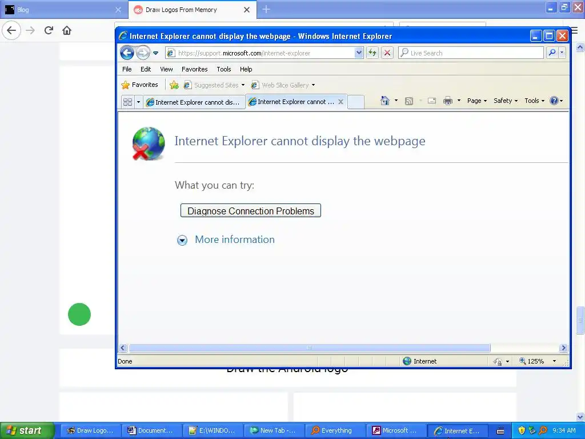Open the Safety dropdown menu
Screen dimensions: 585x439
[506, 101]
